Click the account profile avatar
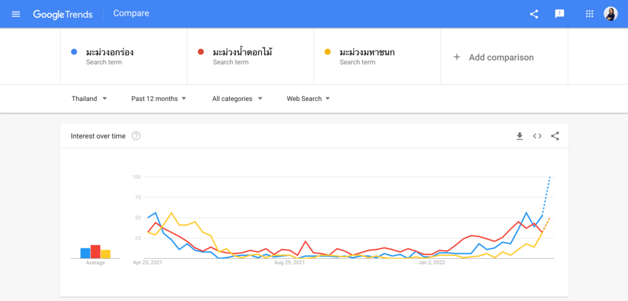628x301 pixels. coord(611,14)
